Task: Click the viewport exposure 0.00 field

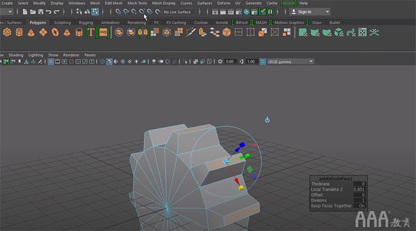Action: point(230,61)
